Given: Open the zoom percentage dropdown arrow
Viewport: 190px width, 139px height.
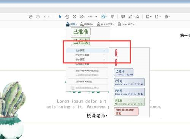Looking at the screenshot, I should (96, 17).
